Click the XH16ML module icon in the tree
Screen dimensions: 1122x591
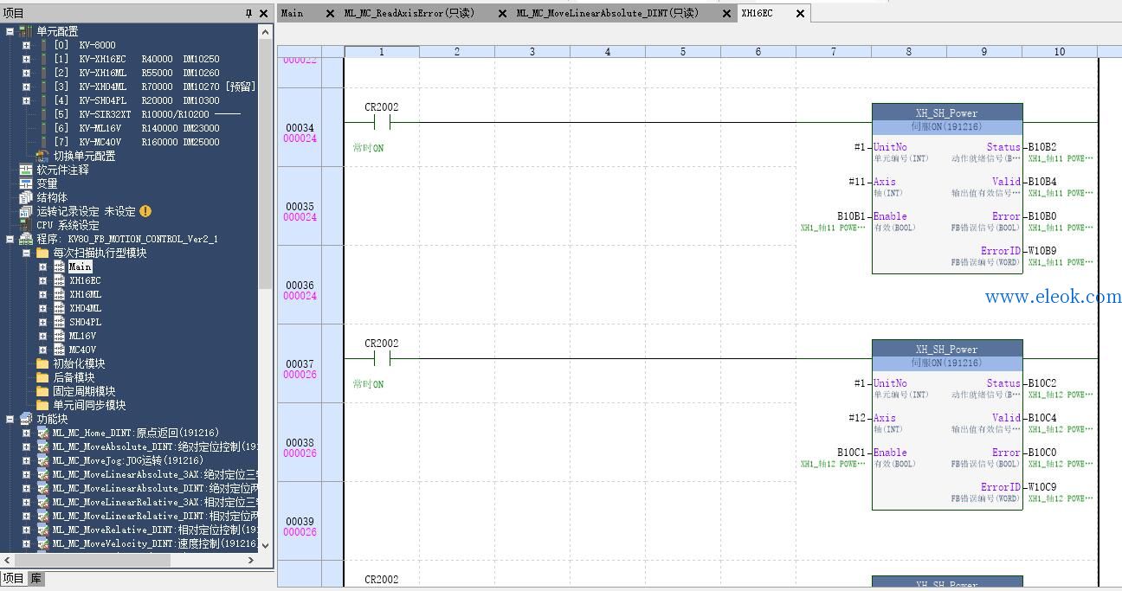click(x=59, y=294)
